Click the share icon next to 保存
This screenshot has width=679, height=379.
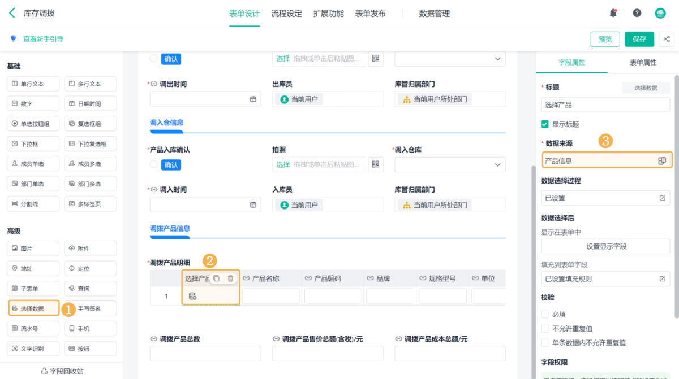[x=667, y=39]
